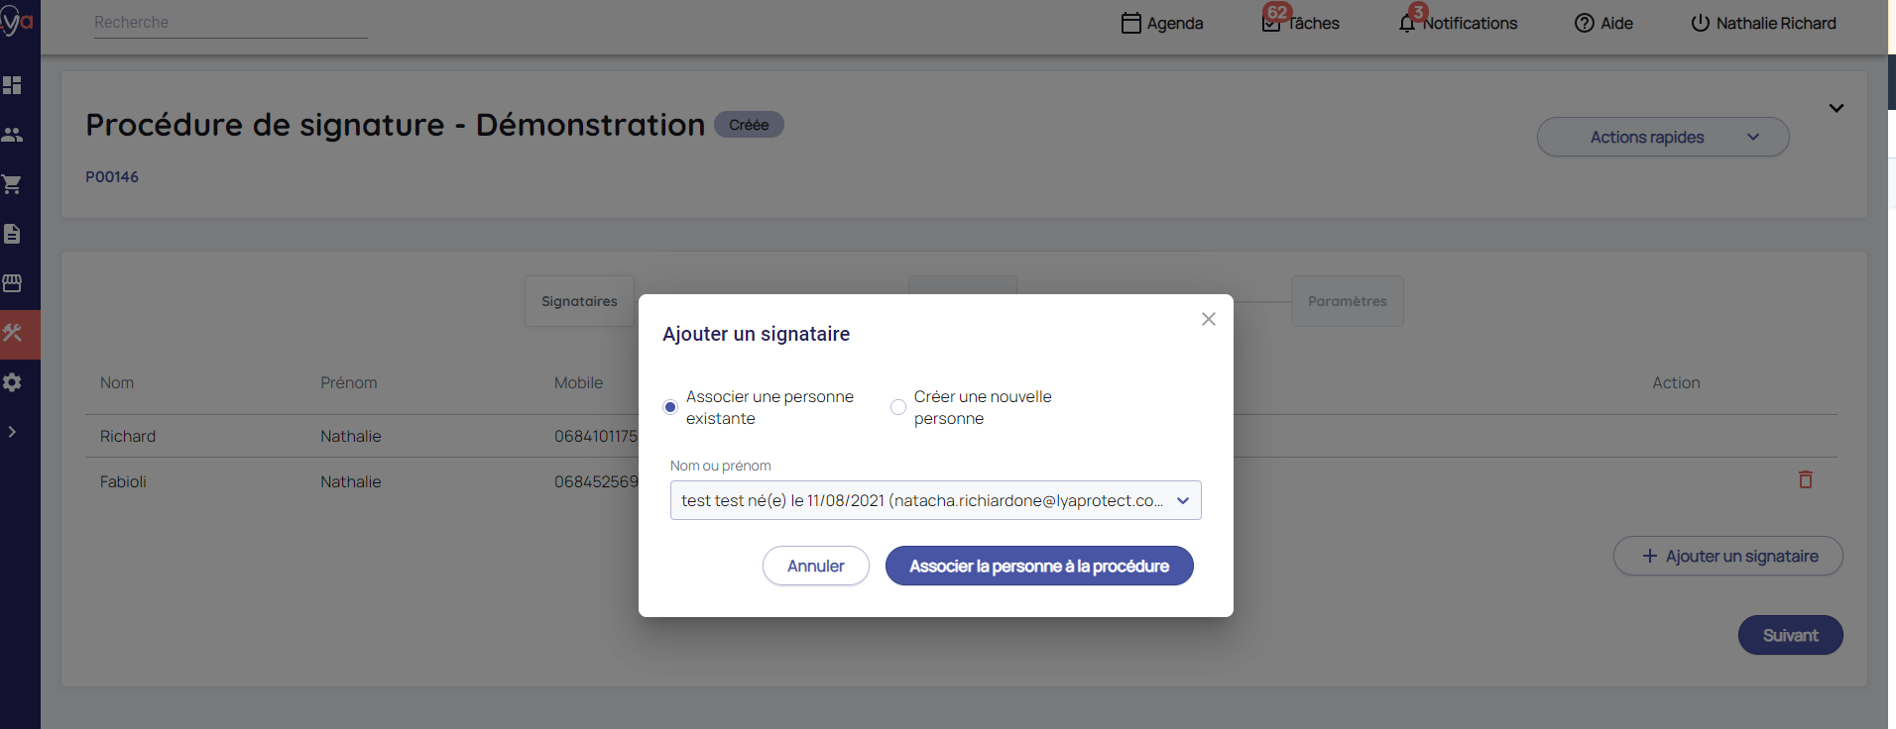Open the documents sidebar icon
The height and width of the screenshot is (729, 1896).
pyautogui.click(x=12, y=234)
